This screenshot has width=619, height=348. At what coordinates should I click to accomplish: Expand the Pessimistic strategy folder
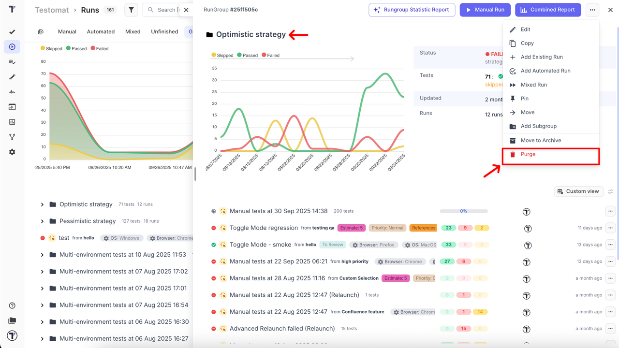(x=43, y=221)
